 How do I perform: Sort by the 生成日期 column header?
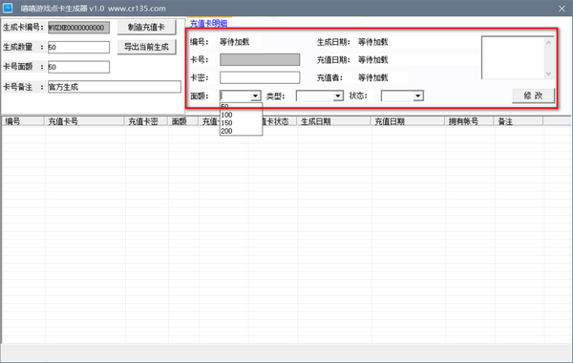click(334, 121)
